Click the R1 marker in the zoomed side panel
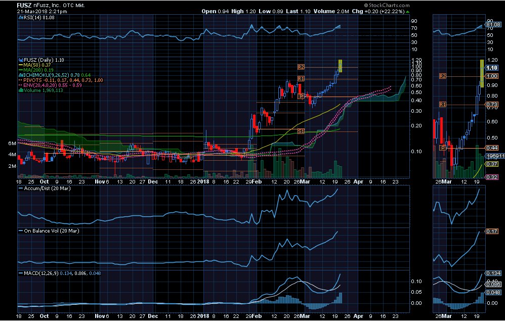505x321 pixels. click(443, 105)
